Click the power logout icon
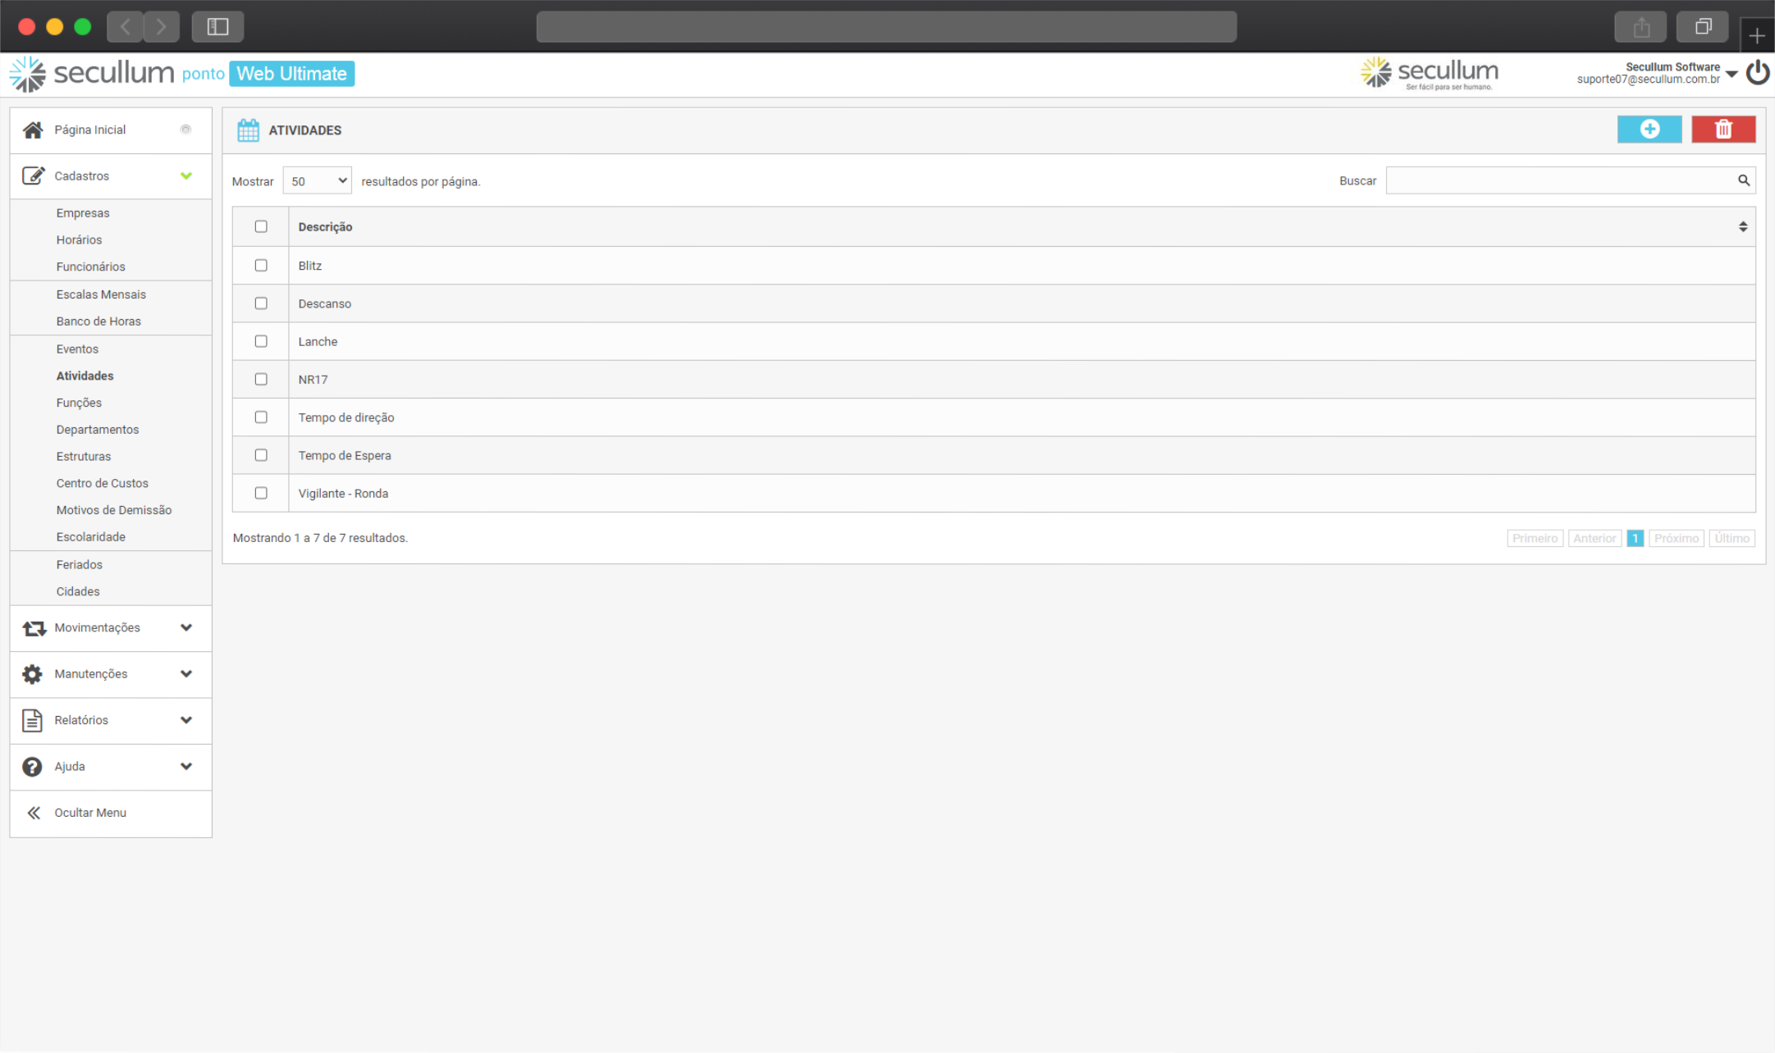Viewport: 1775px width, 1053px height. pyautogui.click(x=1757, y=73)
